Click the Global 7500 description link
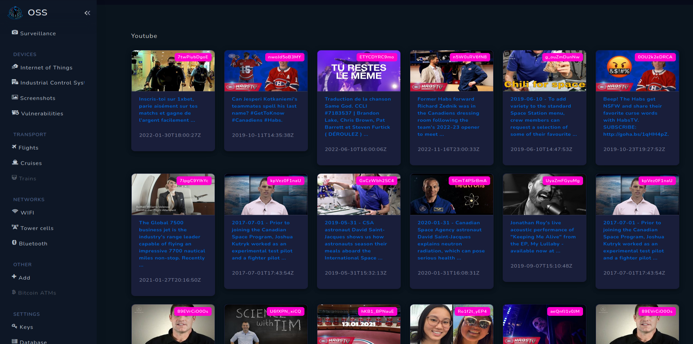Viewport: 693px width, 344px height. coord(172,244)
